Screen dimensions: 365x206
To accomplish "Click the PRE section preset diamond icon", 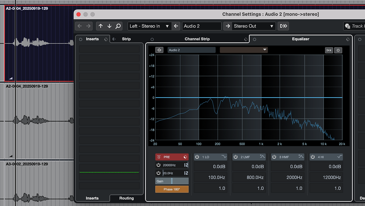I will (x=185, y=157).
